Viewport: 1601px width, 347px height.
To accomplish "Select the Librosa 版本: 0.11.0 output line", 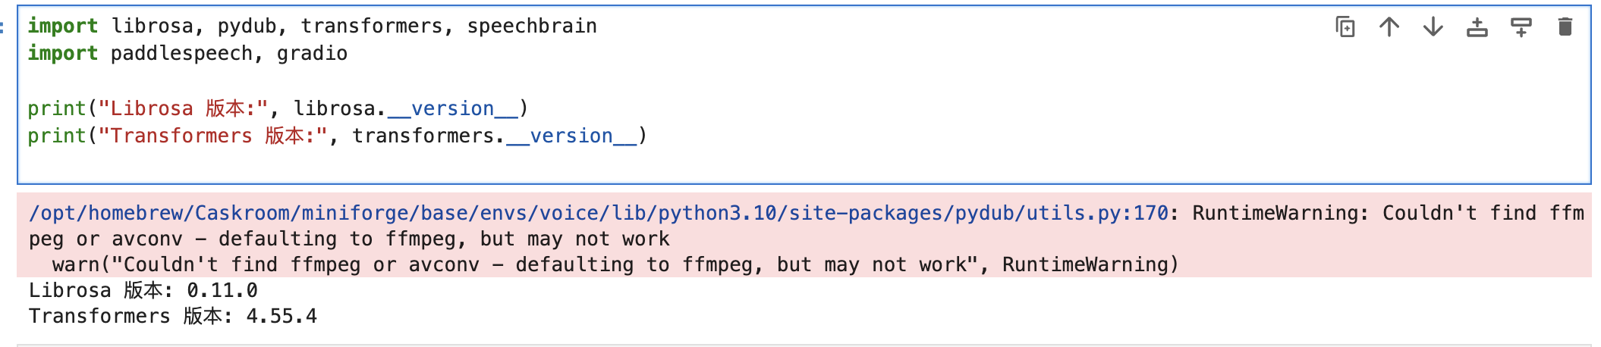I will tap(143, 290).
